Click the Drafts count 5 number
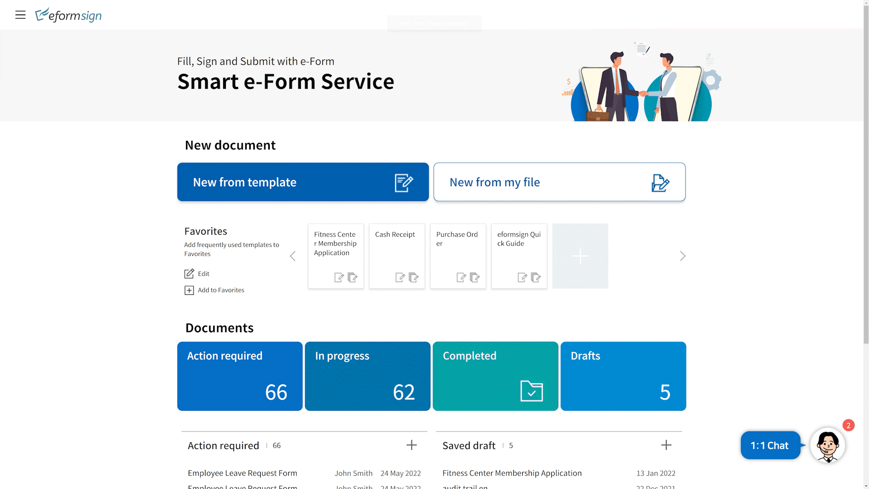The width and height of the screenshot is (869, 489). (x=665, y=392)
